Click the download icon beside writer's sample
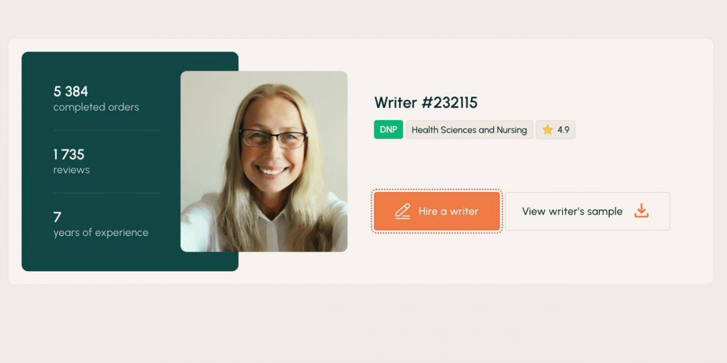Image resolution: width=727 pixels, height=363 pixels. tap(642, 211)
